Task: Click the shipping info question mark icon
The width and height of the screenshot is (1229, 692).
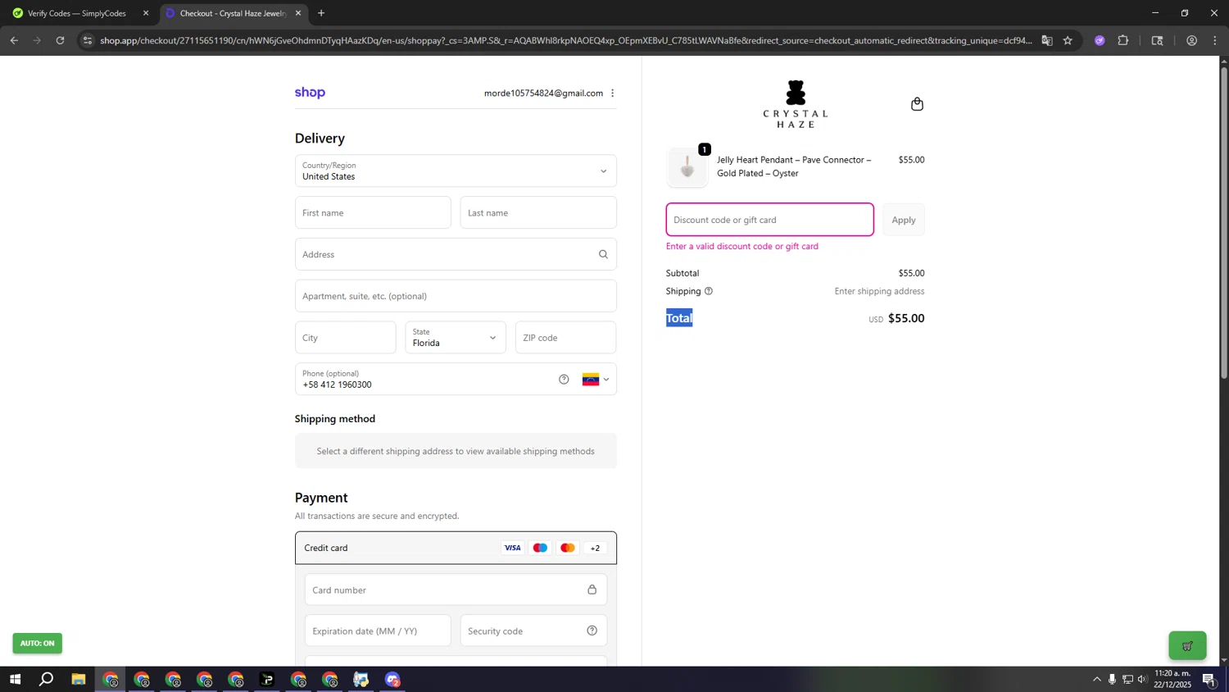Action: click(709, 291)
